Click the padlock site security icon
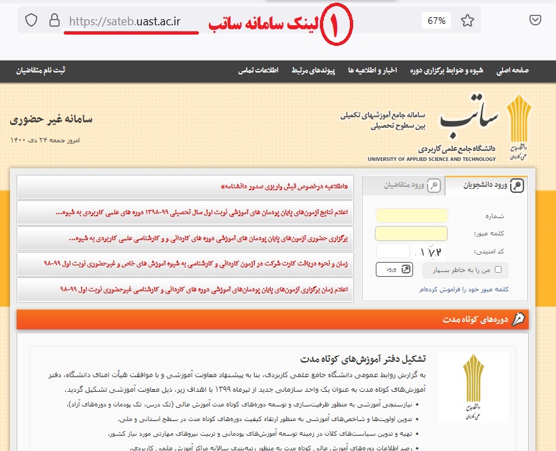556x451 pixels. [53, 20]
